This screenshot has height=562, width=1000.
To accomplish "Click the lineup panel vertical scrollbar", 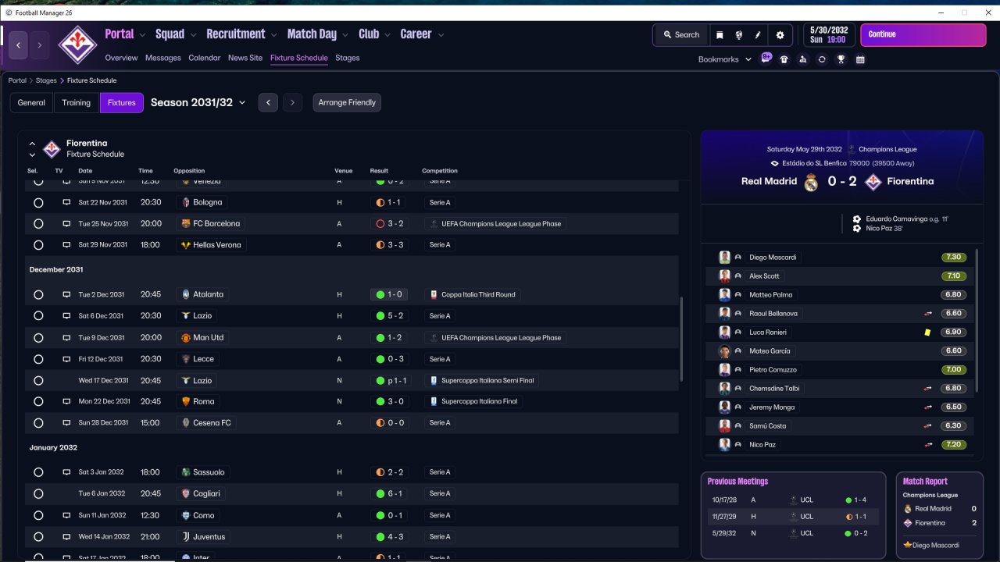I will click(x=977, y=320).
